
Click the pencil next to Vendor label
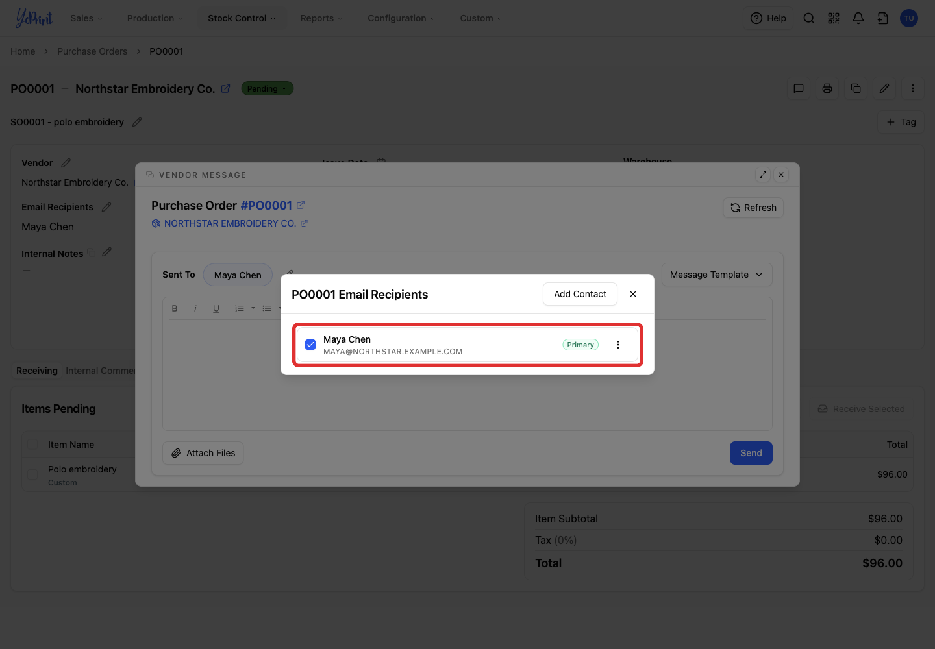coord(66,163)
